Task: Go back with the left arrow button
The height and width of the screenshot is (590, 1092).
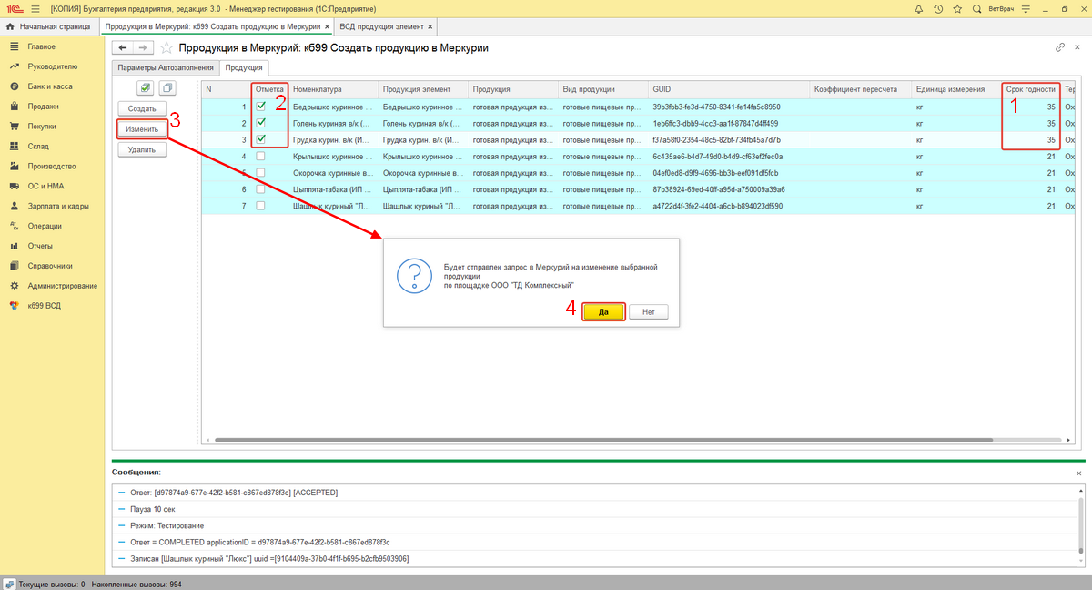Action: click(x=123, y=47)
